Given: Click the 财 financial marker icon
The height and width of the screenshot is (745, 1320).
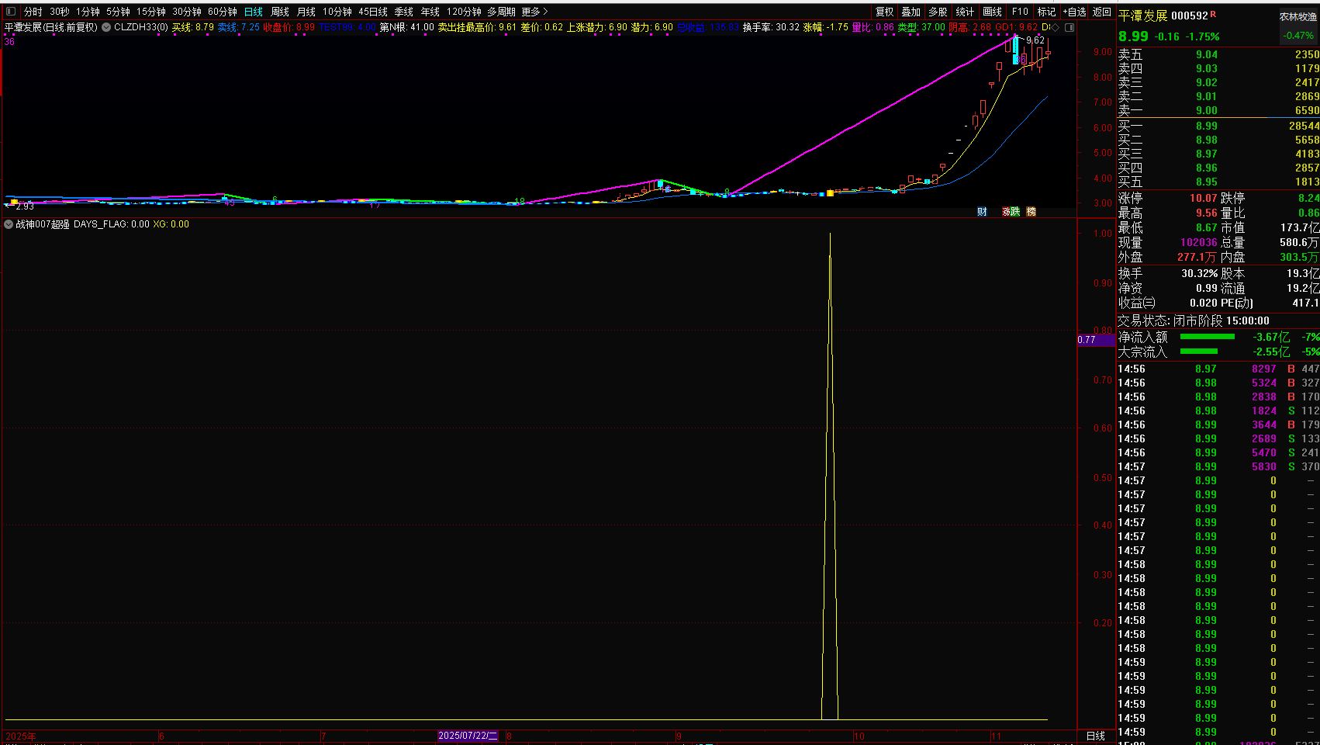Looking at the screenshot, I should coord(982,212).
